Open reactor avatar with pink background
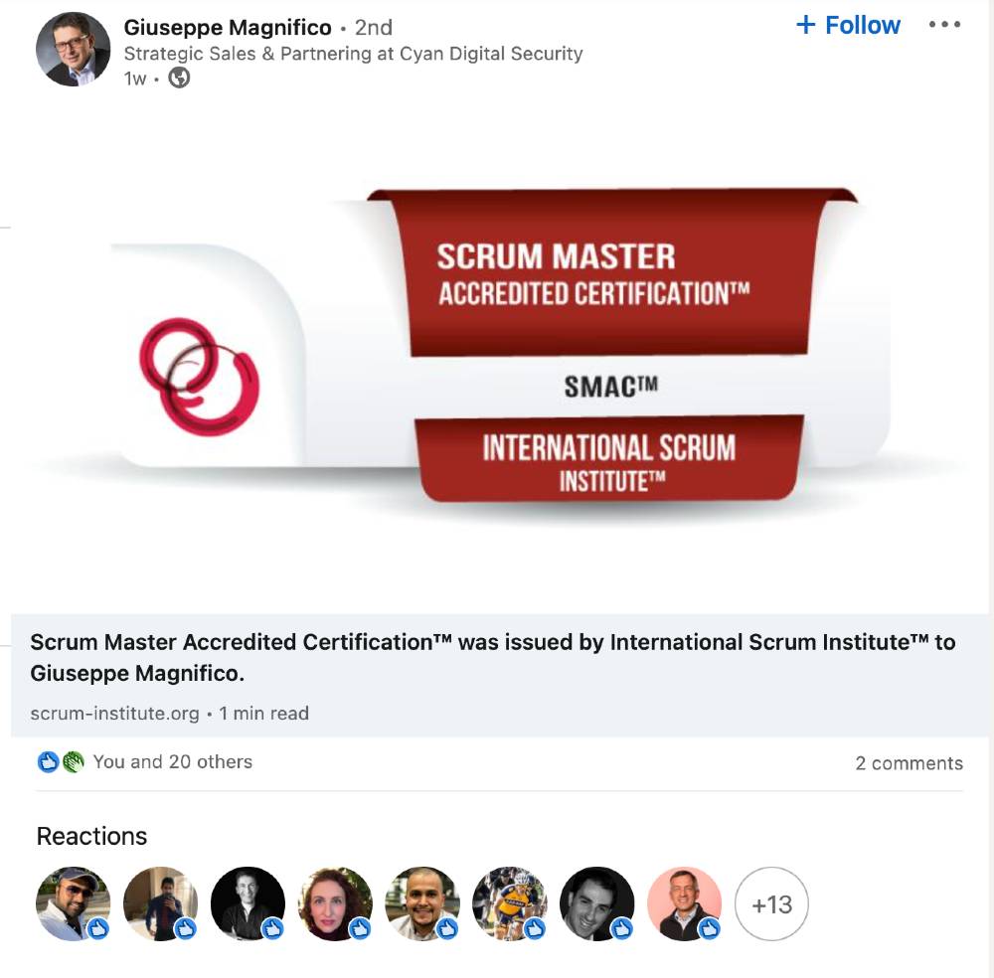 pyautogui.click(x=685, y=903)
